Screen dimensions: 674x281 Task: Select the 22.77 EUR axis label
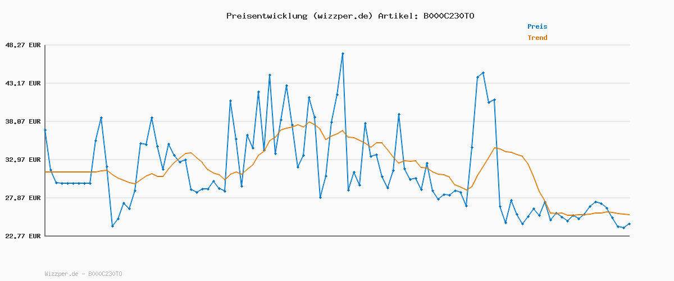coord(22,236)
